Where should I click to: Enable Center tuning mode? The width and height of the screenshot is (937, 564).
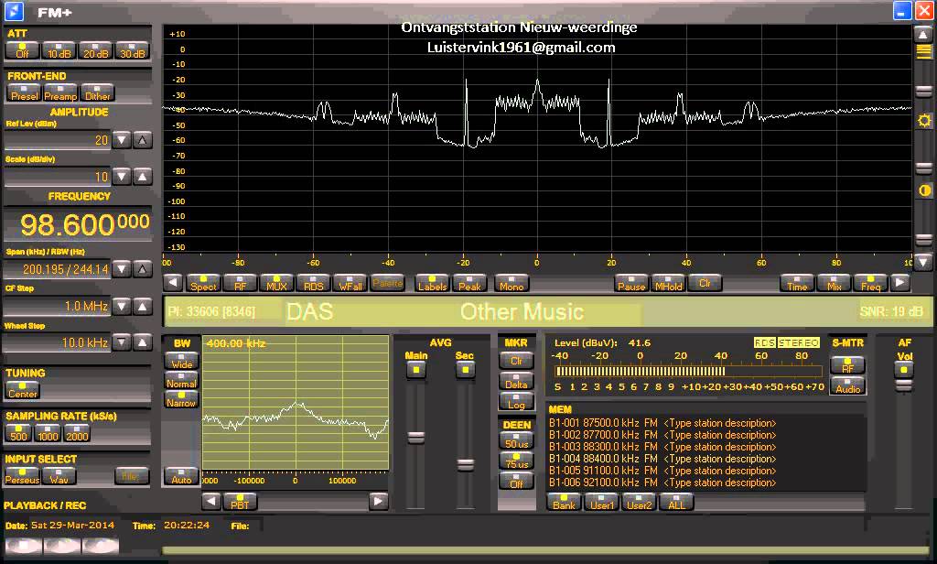(x=23, y=391)
